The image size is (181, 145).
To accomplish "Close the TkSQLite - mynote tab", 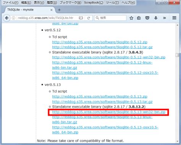I will pyautogui.click(x=52, y=10).
